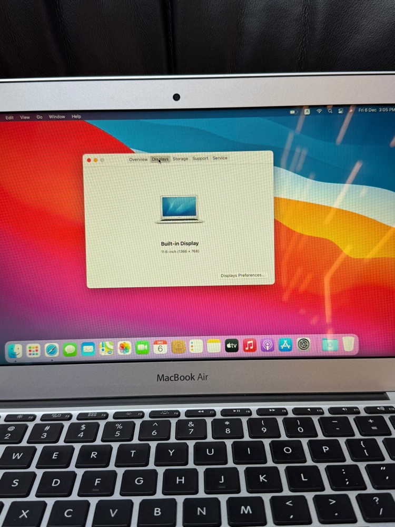The image size is (395, 527).
Task: Switch to the Service tab
Action: [x=220, y=158]
